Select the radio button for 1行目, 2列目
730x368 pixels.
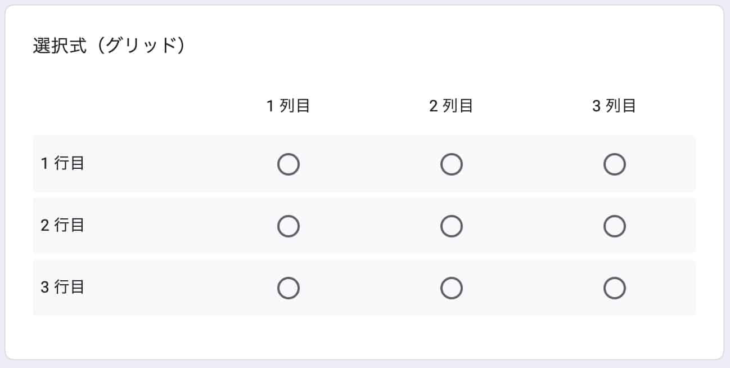(452, 164)
